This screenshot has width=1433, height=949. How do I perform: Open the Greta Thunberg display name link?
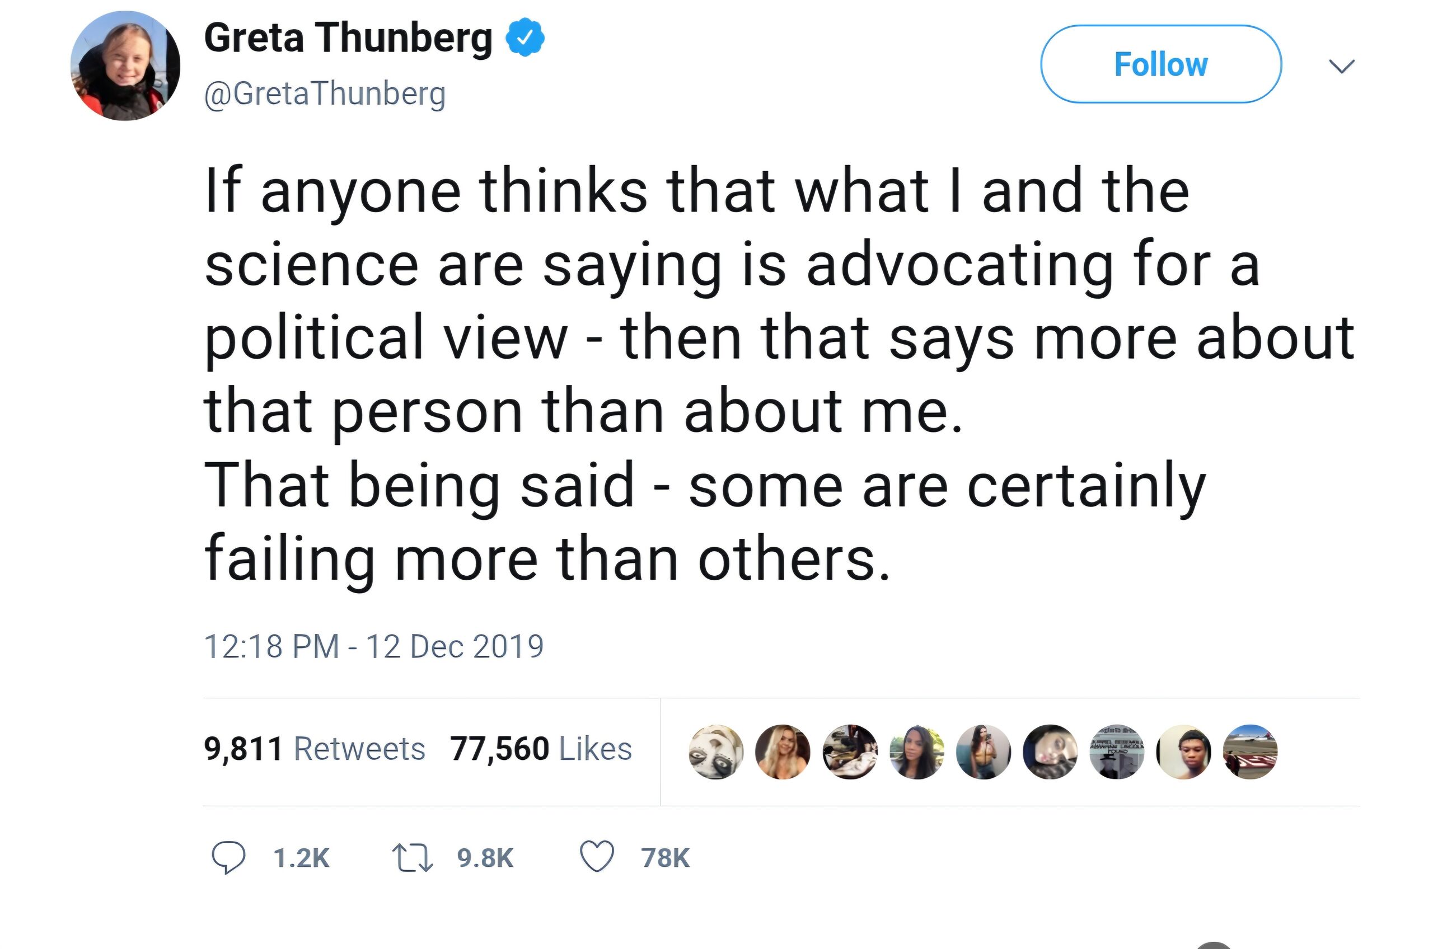coord(348,37)
